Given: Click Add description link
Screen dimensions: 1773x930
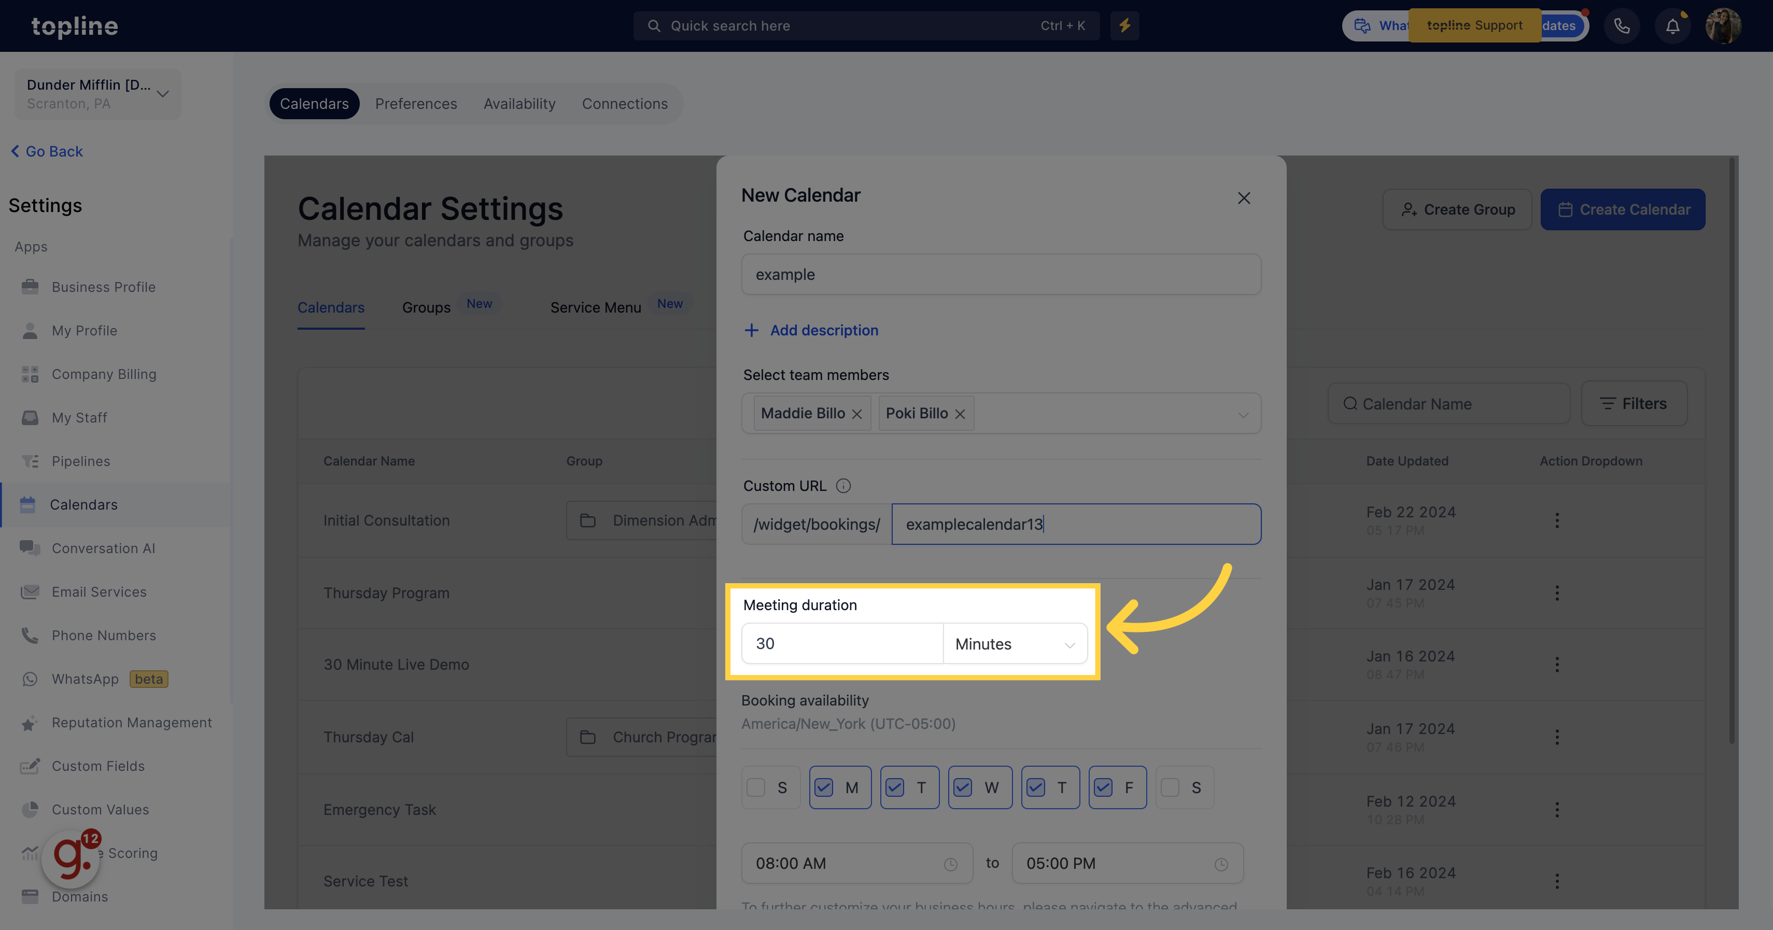Looking at the screenshot, I should tap(811, 330).
